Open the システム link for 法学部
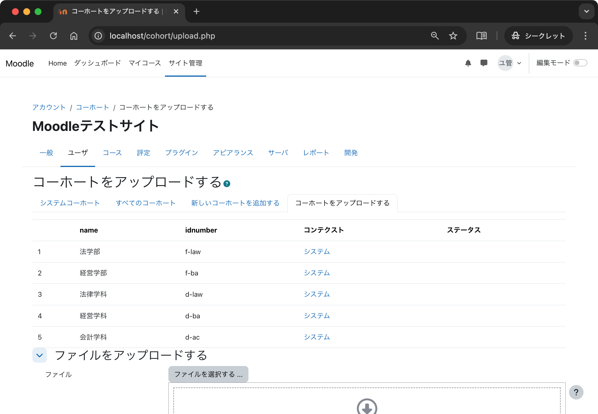598x414 pixels. tap(317, 252)
